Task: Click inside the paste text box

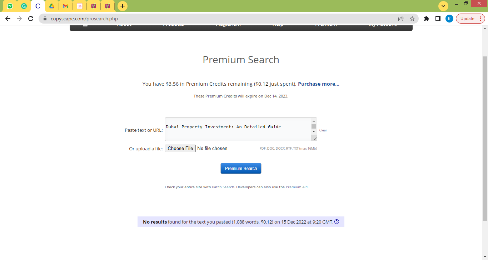Action: point(238,129)
